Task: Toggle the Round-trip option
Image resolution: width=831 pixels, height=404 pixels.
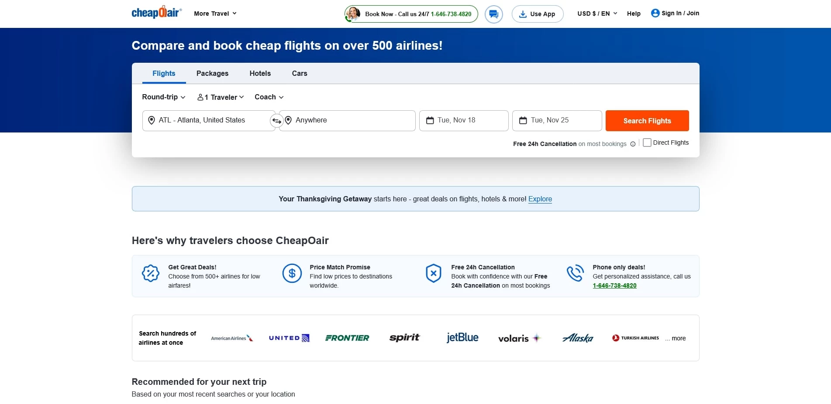Action: tap(163, 97)
